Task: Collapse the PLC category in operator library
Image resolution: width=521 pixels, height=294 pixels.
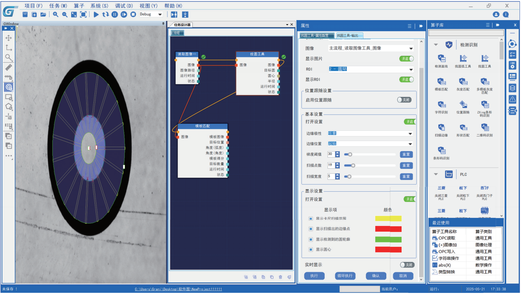Action: (436, 174)
